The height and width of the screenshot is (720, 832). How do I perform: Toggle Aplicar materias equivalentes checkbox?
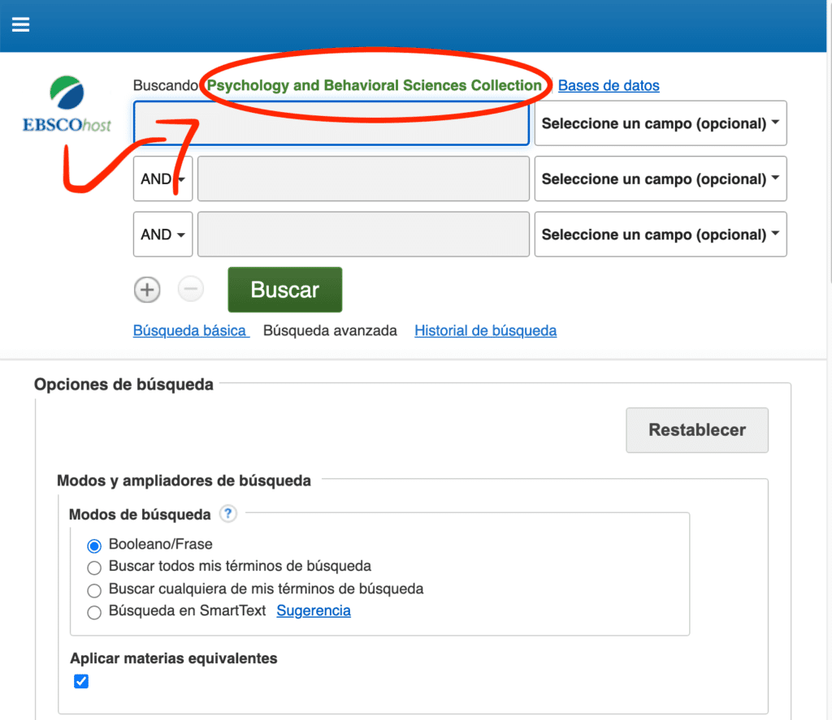81,681
